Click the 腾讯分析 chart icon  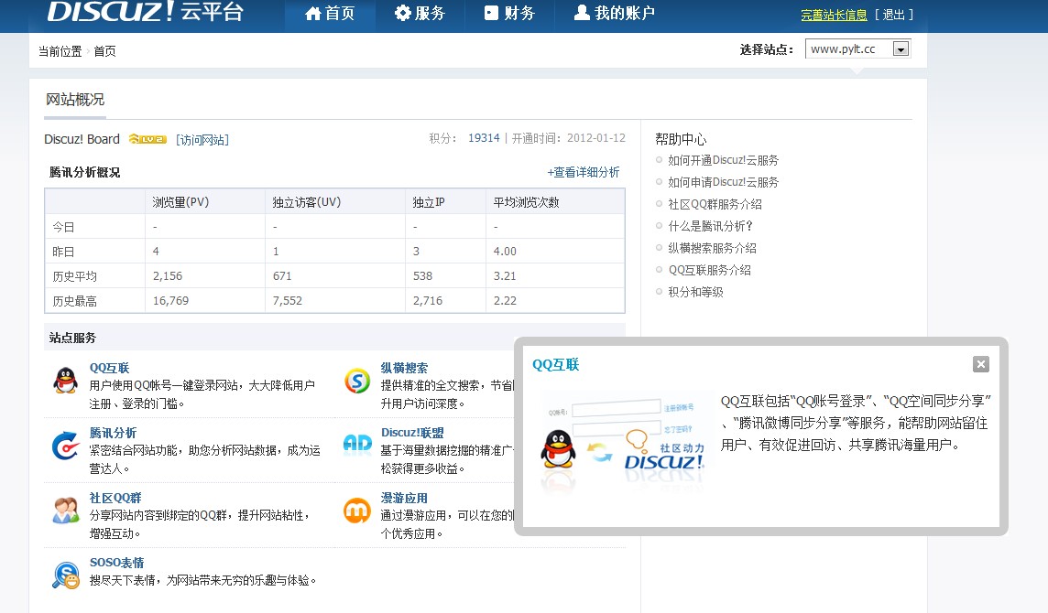(x=66, y=446)
